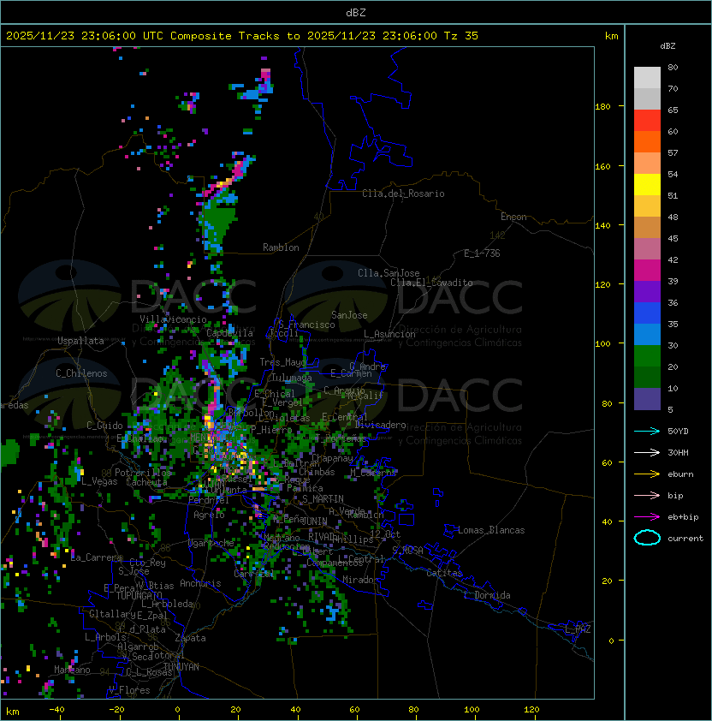
Task: Click the C_Guido map label
Action: [x=104, y=426]
